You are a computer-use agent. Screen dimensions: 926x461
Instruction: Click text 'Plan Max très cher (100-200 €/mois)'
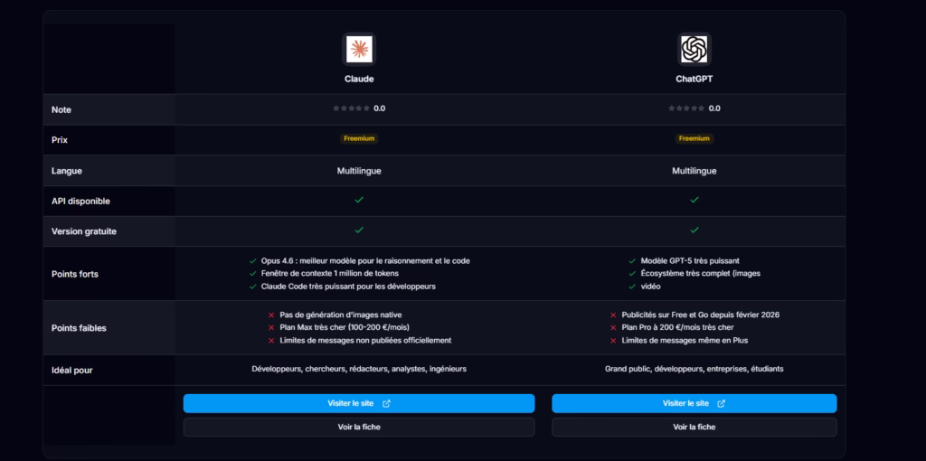tap(345, 327)
